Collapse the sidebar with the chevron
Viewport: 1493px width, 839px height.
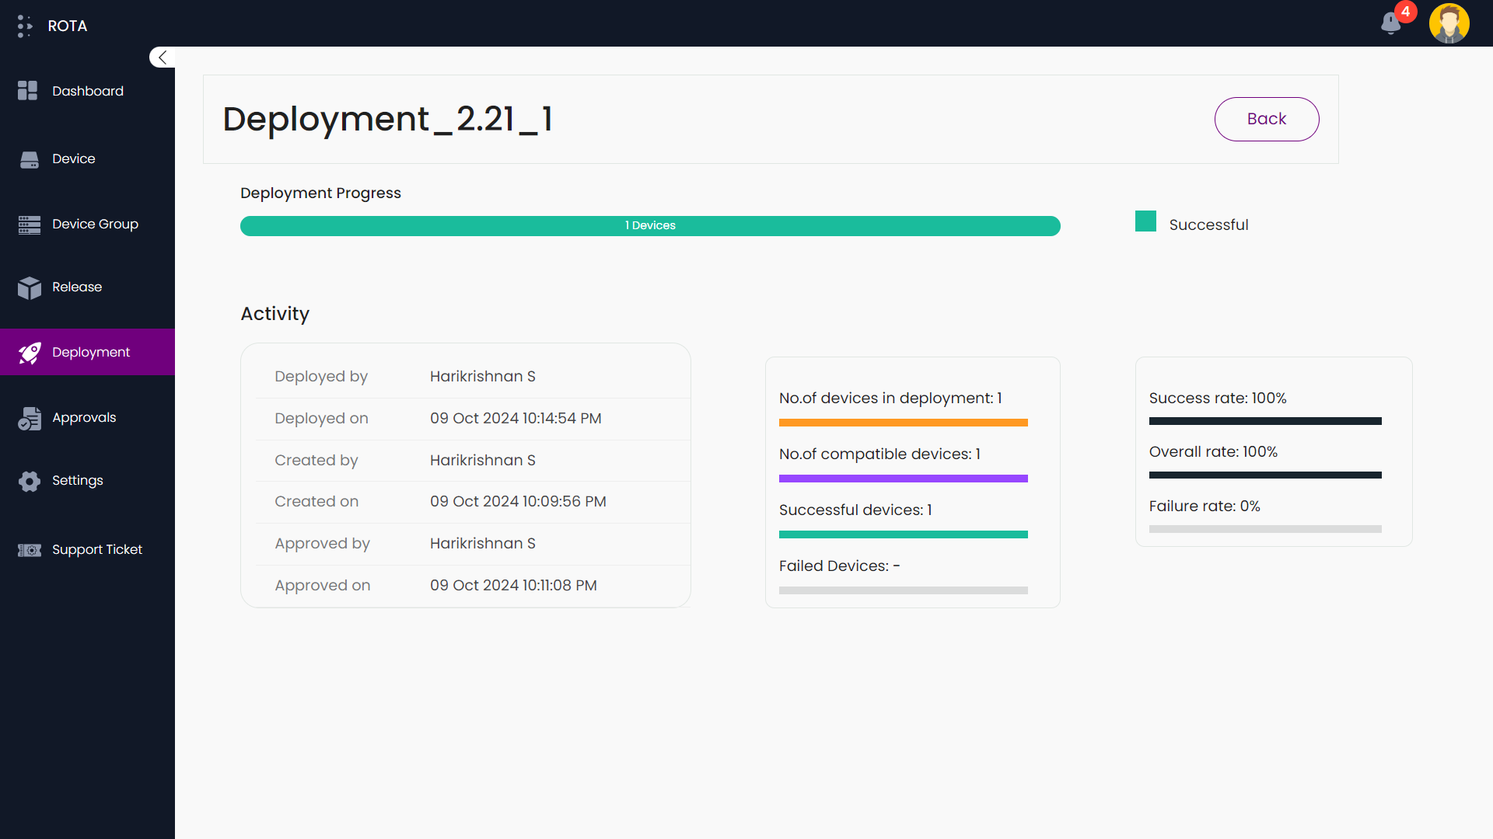pos(163,57)
